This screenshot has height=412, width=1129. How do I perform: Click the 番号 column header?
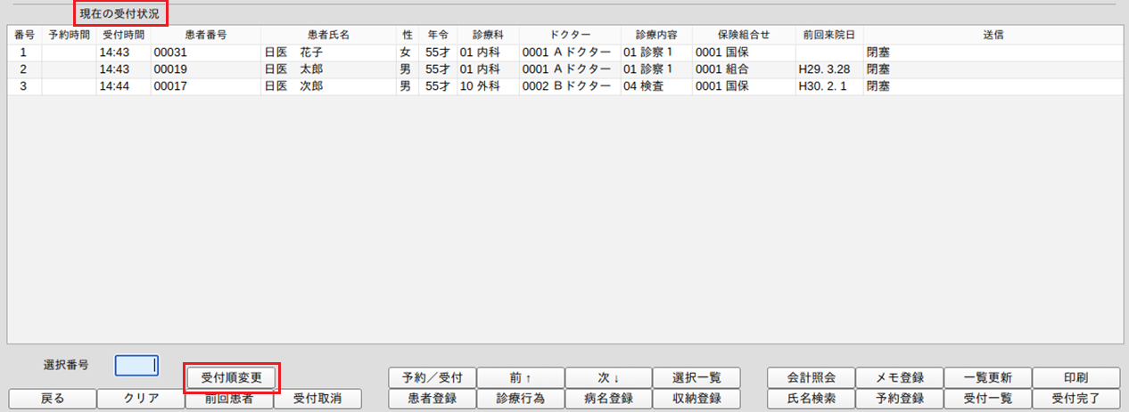(x=23, y=35)
